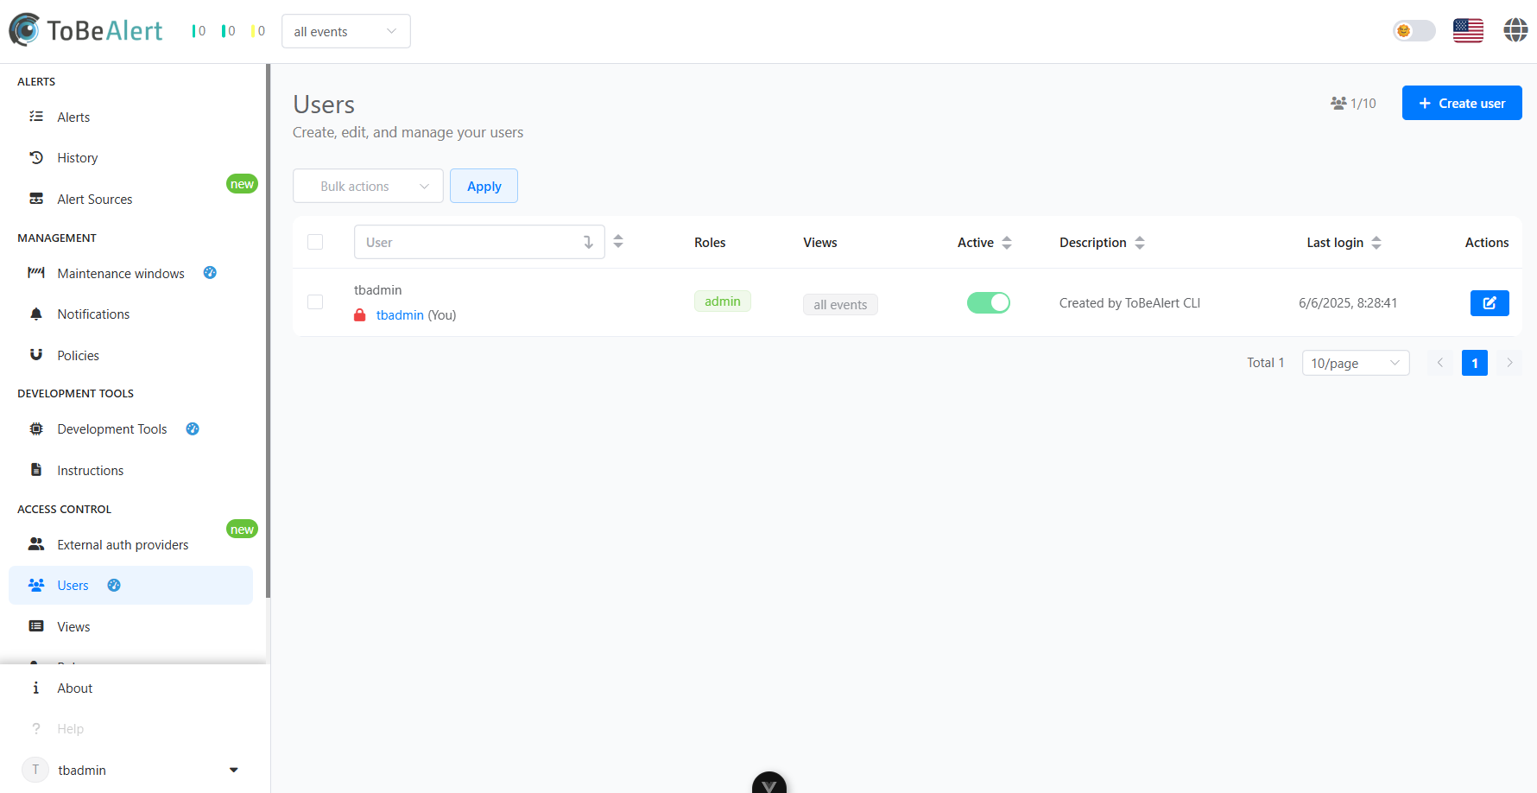
Task: Click the User filter input field
Action: (479, 242)
